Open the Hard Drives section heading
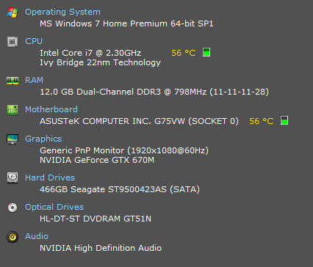Image resolution: width=313 pixels, height=267 pixels. [x=50, y=178]
